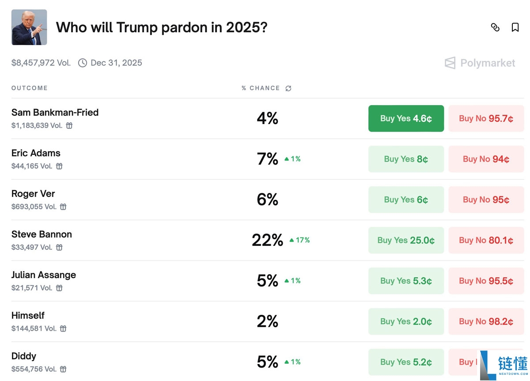Click gift icon under Julian Assange
Viewport: 530px width, 381px height.
pyautogui.click(x=59, y=288)
